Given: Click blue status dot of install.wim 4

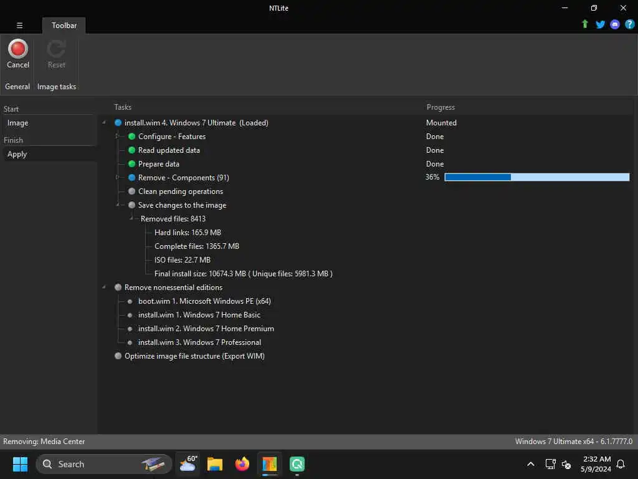Looking at the screenshot, I should click(118, 123).
